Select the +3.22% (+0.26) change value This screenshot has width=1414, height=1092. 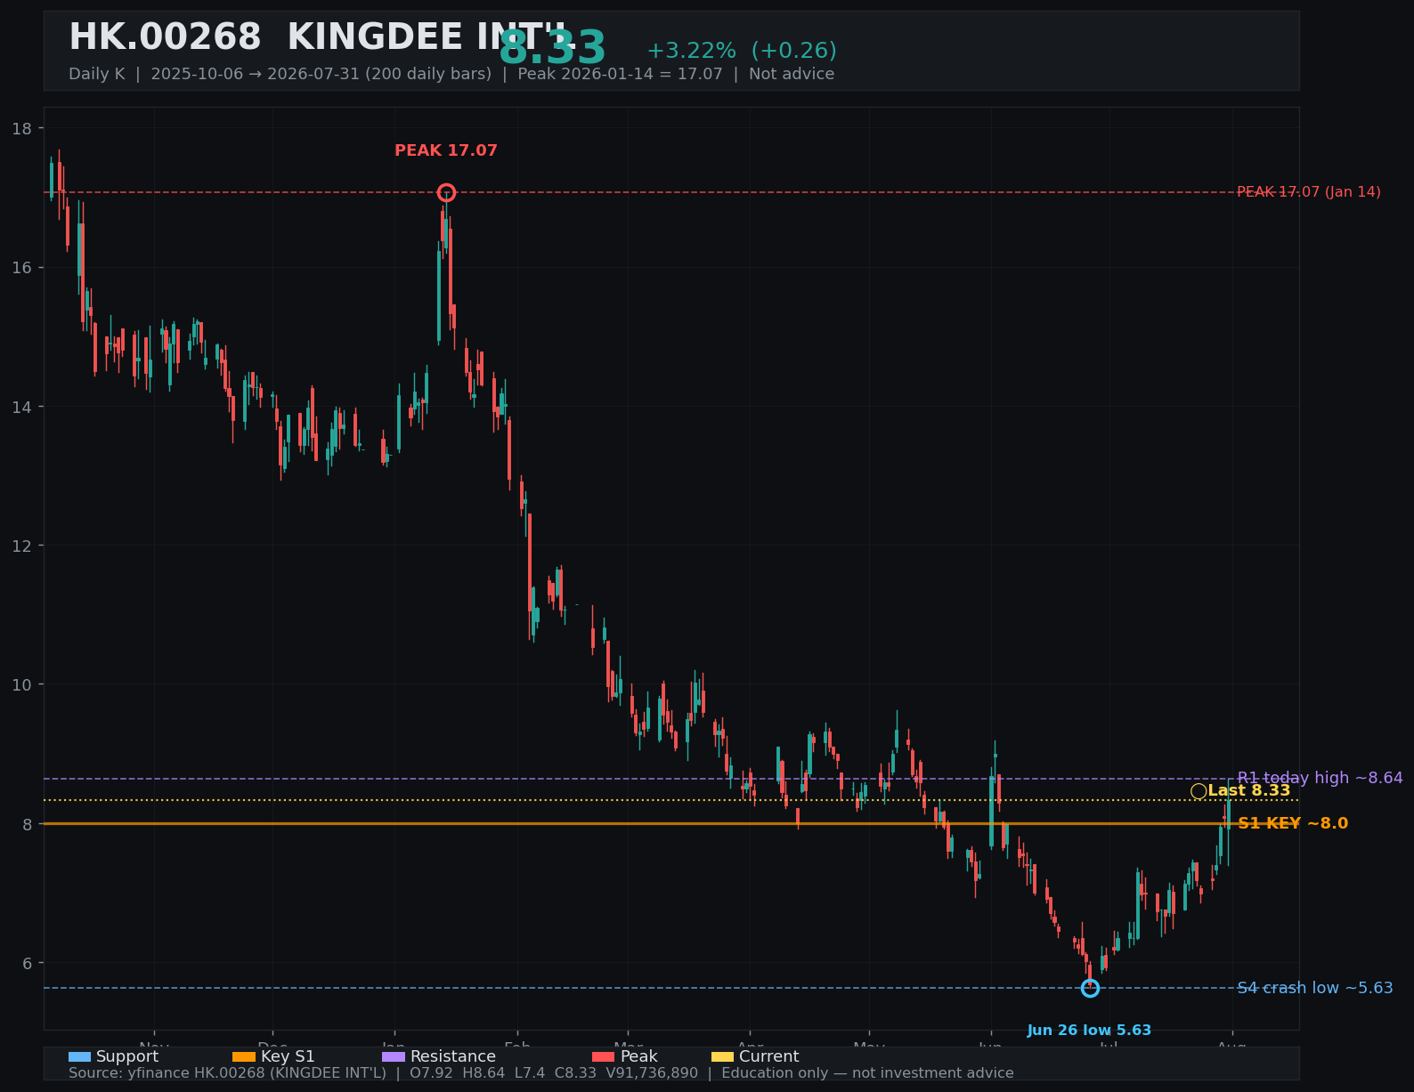pyautogui.click(x=742, y=51)
